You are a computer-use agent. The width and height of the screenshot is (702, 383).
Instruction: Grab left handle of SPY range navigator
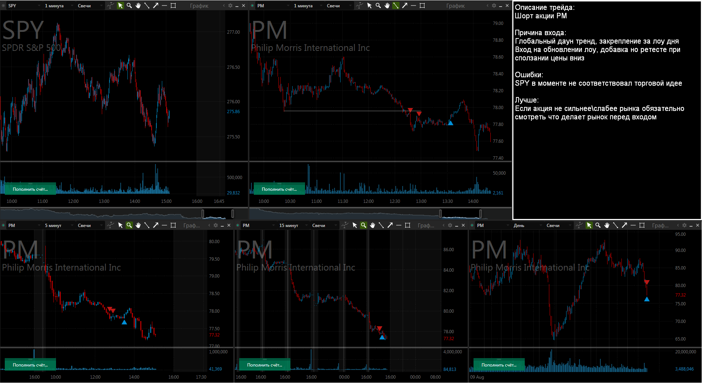[x=203, y=213]
